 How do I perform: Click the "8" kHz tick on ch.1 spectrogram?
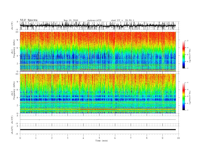[x=18, y=40]
